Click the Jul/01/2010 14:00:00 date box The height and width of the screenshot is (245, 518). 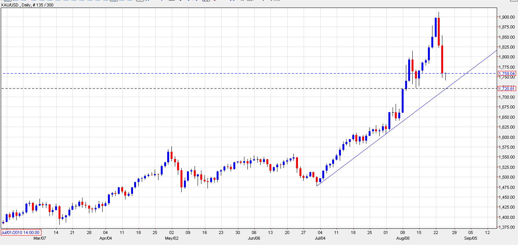(20, 232)
